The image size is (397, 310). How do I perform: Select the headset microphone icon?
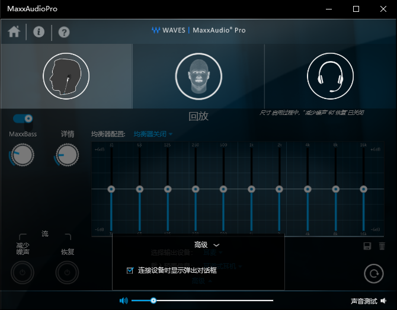point(330,76)
